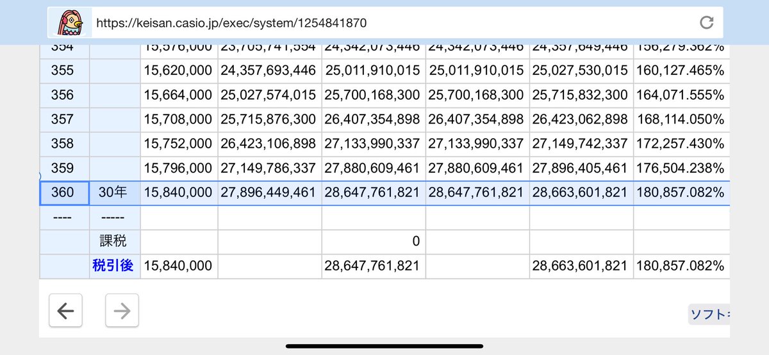769x355 pixels.
Task: Click the value 15,664,000
Action: click(178, 95)
